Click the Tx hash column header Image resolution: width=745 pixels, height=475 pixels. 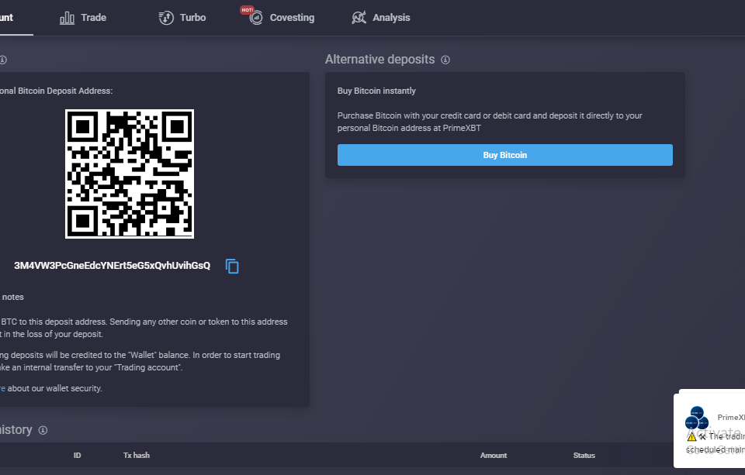137,456
